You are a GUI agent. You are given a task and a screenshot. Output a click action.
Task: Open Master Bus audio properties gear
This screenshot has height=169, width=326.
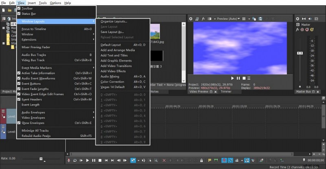tap(297, 19)
